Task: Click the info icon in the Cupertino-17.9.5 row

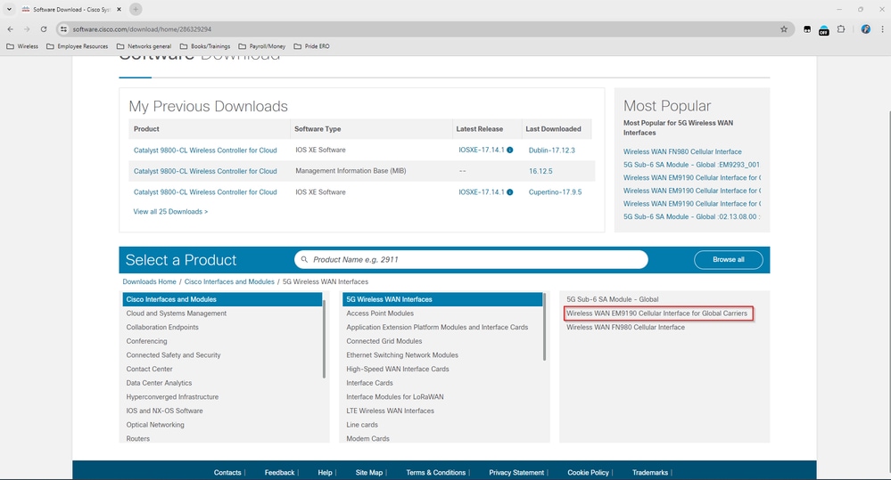Action: click(509, 192)
